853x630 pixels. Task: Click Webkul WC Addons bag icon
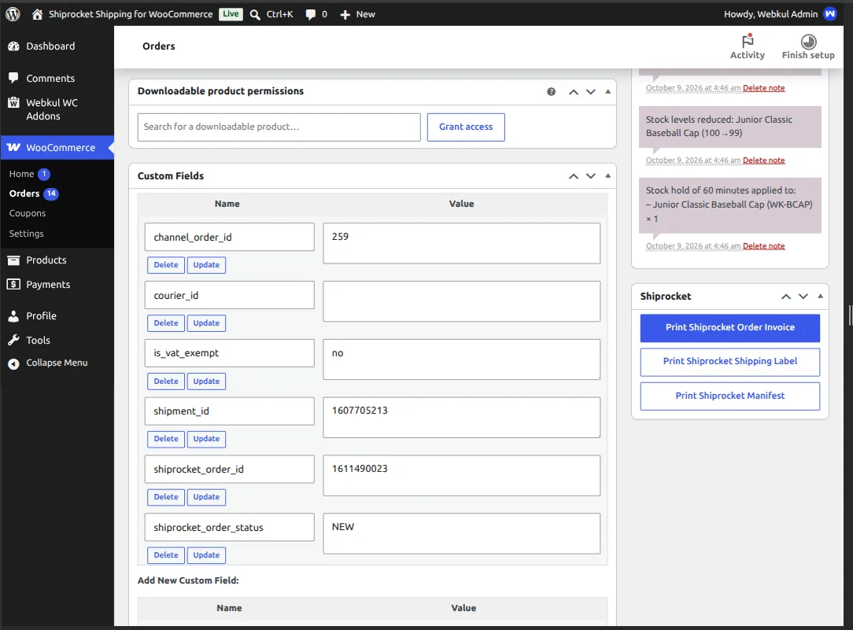pos(13,102)
